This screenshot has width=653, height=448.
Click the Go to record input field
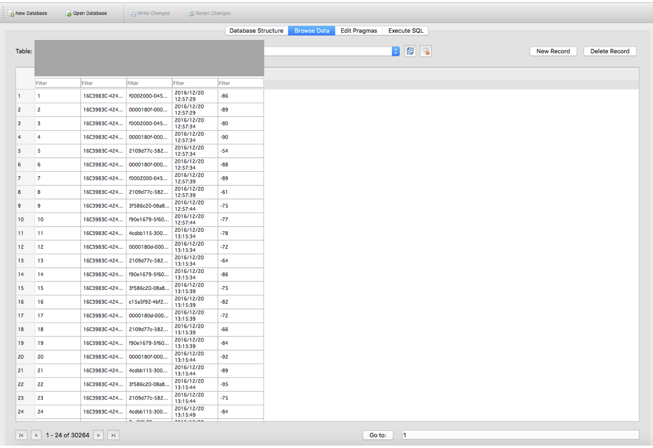coord(521,434)
